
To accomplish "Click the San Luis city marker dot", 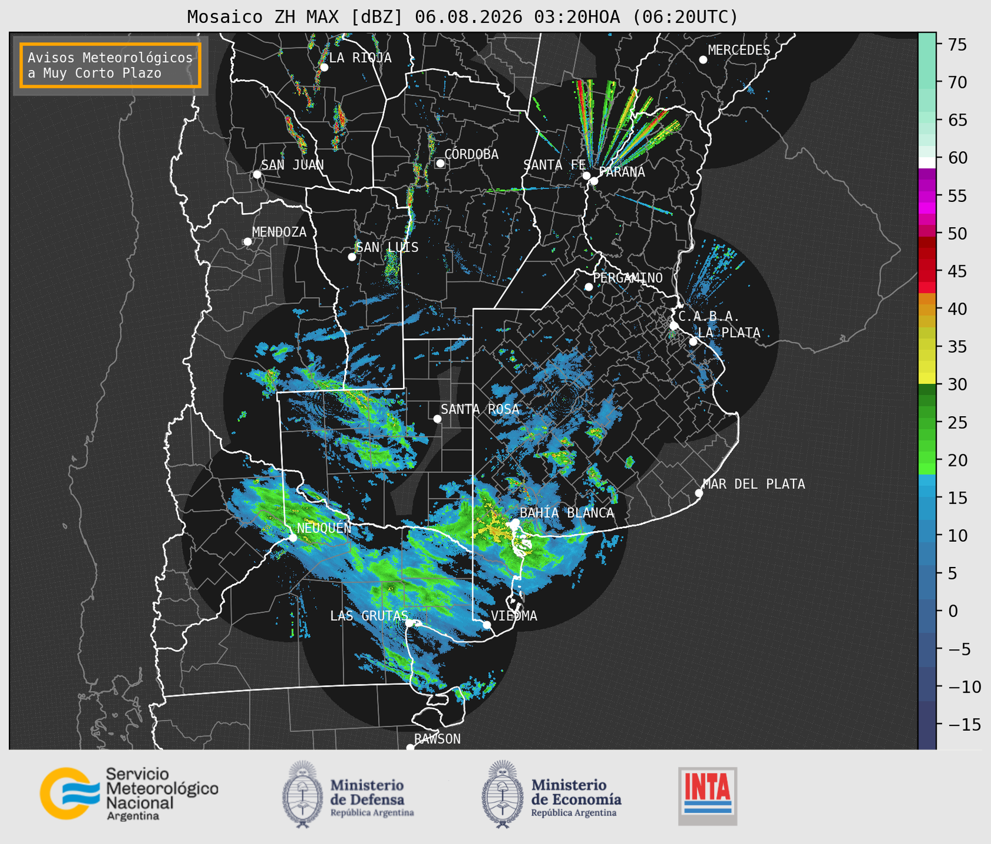I will (352, 256).
